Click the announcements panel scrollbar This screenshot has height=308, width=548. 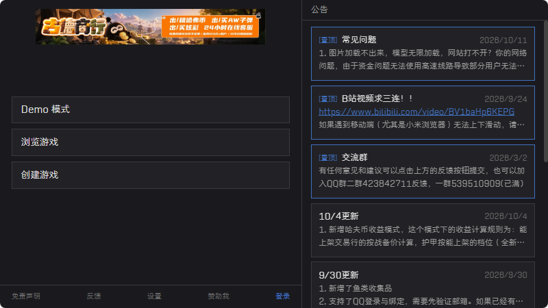point(545,91)
